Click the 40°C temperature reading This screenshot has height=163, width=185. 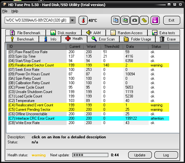[93, 21]
